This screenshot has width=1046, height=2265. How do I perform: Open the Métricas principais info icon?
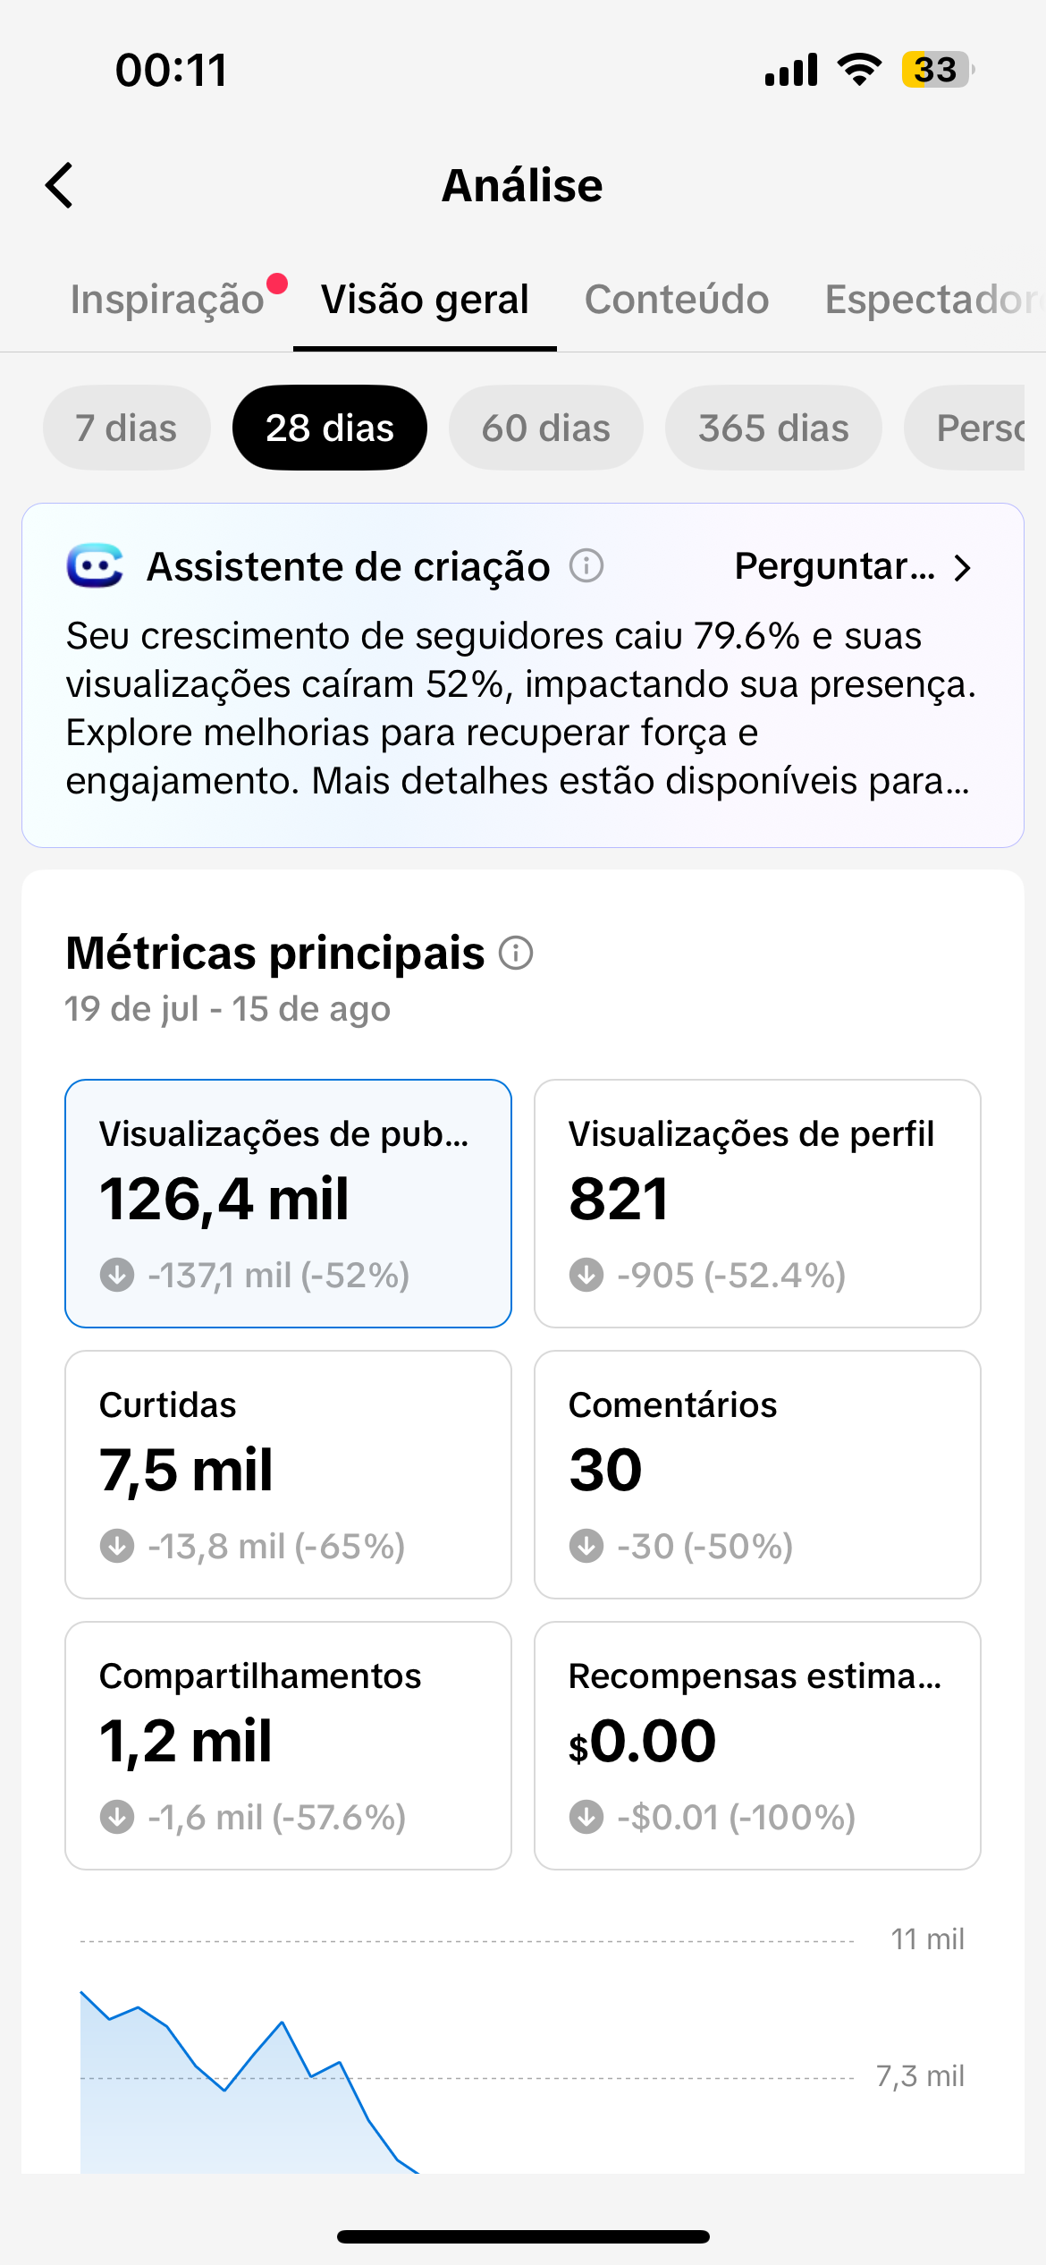click(x=516, y=953)
